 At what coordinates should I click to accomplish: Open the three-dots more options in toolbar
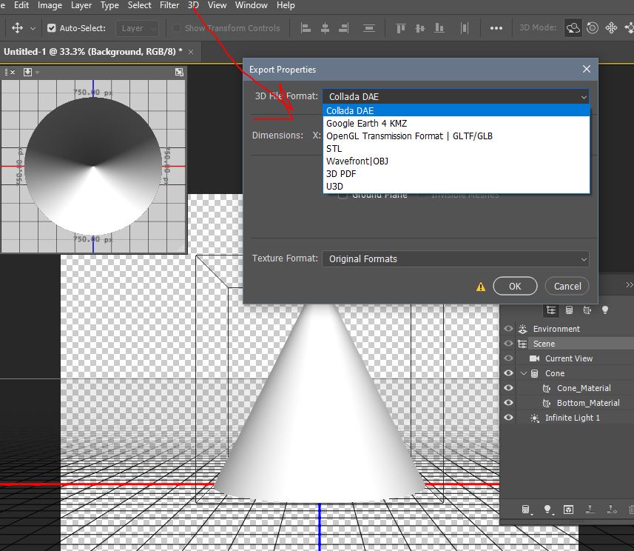tap(496, 28)
